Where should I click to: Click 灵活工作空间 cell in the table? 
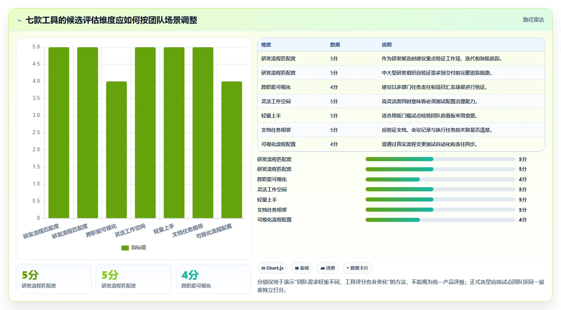pos(276,102)
